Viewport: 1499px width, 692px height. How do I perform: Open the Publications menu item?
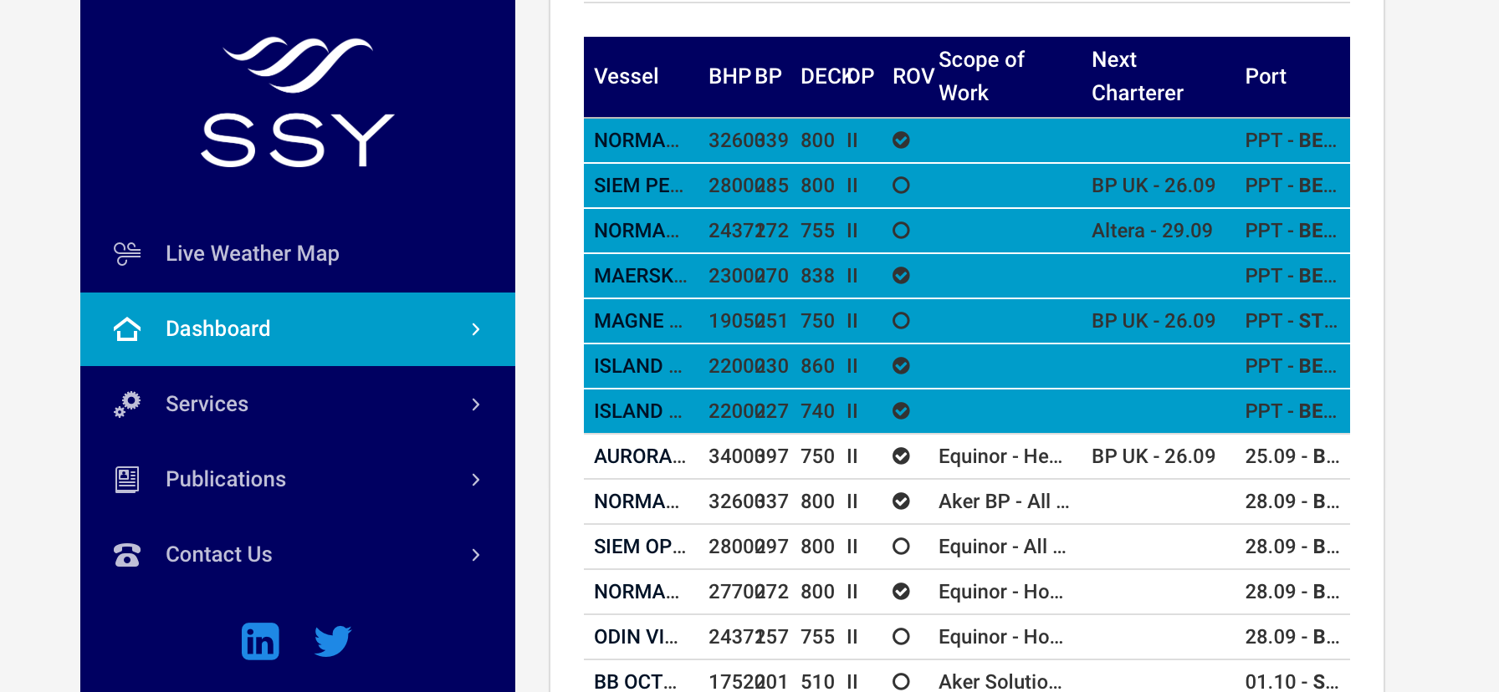click(x=298, y=480)
